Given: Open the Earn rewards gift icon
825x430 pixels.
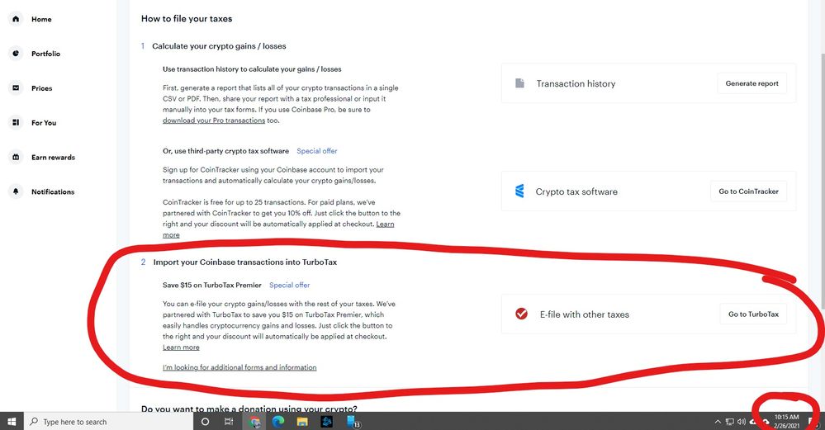Looking at the screenshot, I should 16,157.
